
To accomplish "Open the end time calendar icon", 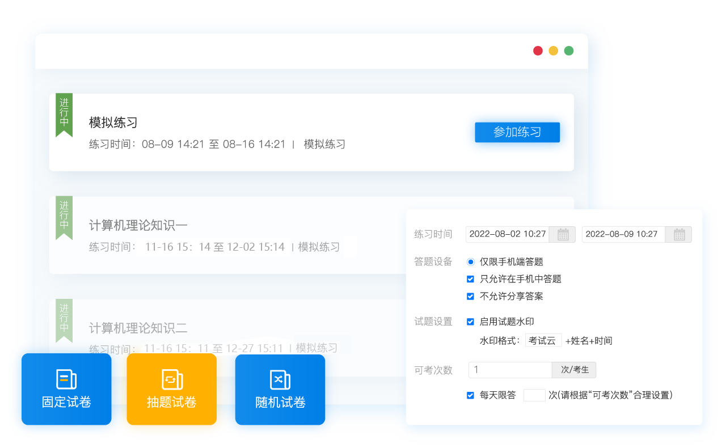I will click(679, 234).
